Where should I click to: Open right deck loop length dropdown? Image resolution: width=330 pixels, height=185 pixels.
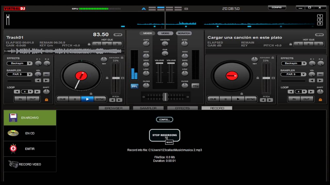click(x=304, y=91)
